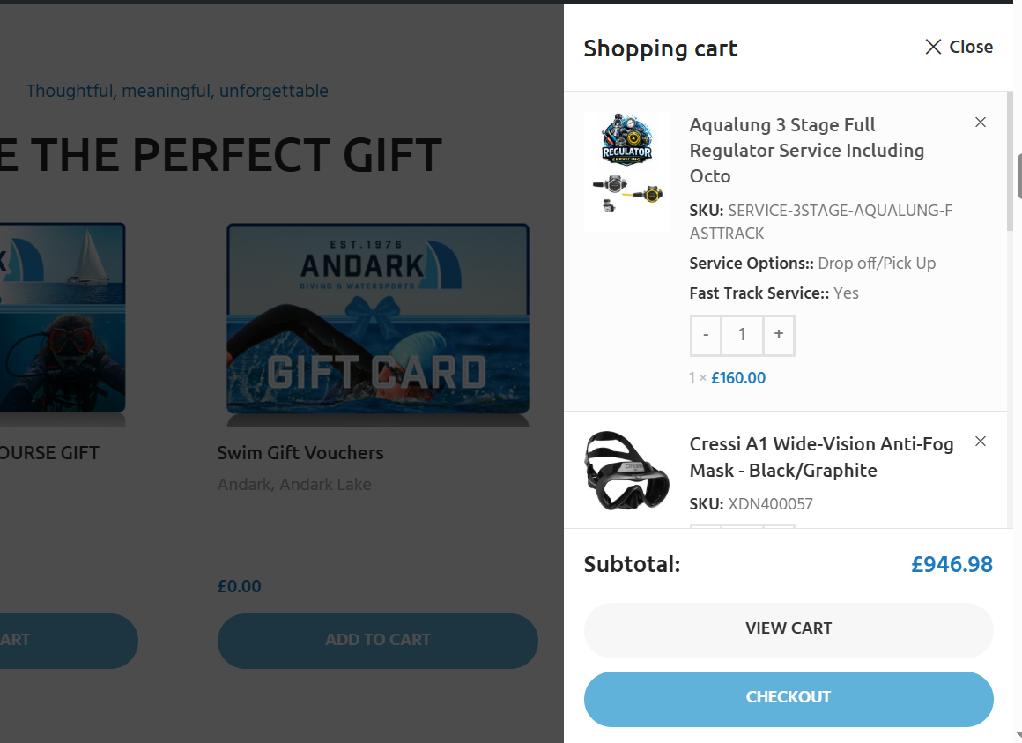
Task: Remove Cressi A1 mask from cart
Action: pyautogui.click(x=981, y=442)
